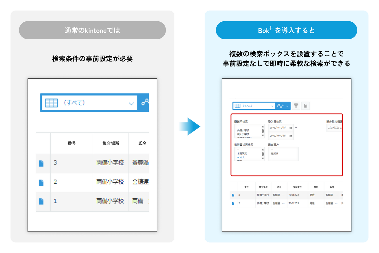
Task: Open record 3 details icon in left table
Action: pyautogui.click(x=41, y=163)
